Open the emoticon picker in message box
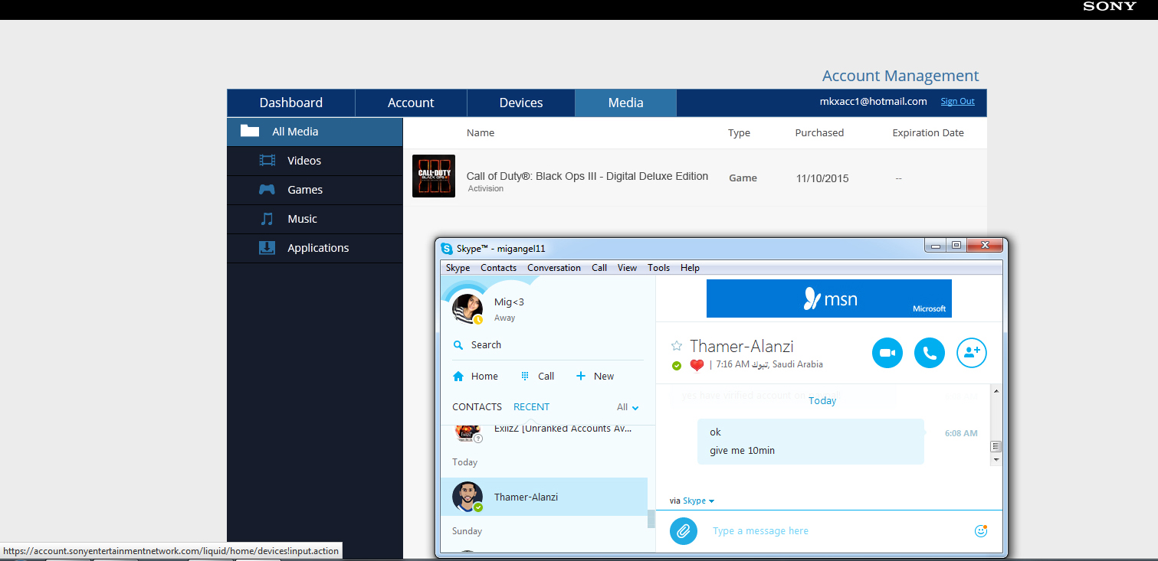Viewport: 1158px width, 561px height. (981, 530)
